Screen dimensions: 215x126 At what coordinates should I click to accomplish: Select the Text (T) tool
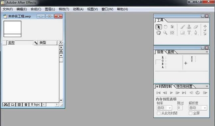189,33
